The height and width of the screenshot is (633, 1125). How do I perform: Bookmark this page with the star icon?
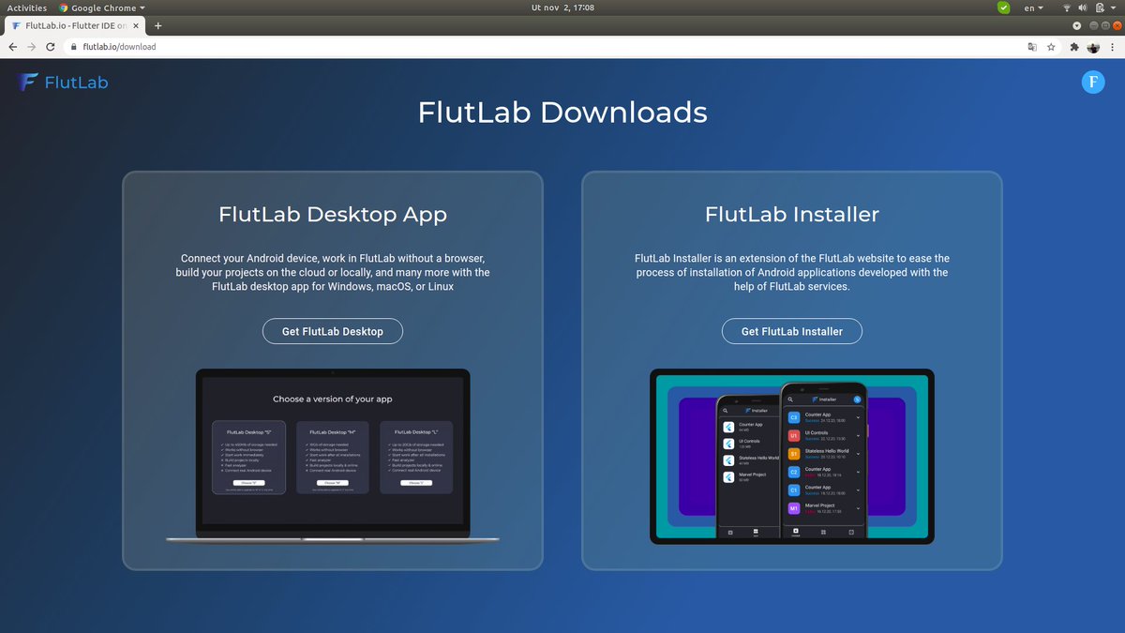[1051, 46]
